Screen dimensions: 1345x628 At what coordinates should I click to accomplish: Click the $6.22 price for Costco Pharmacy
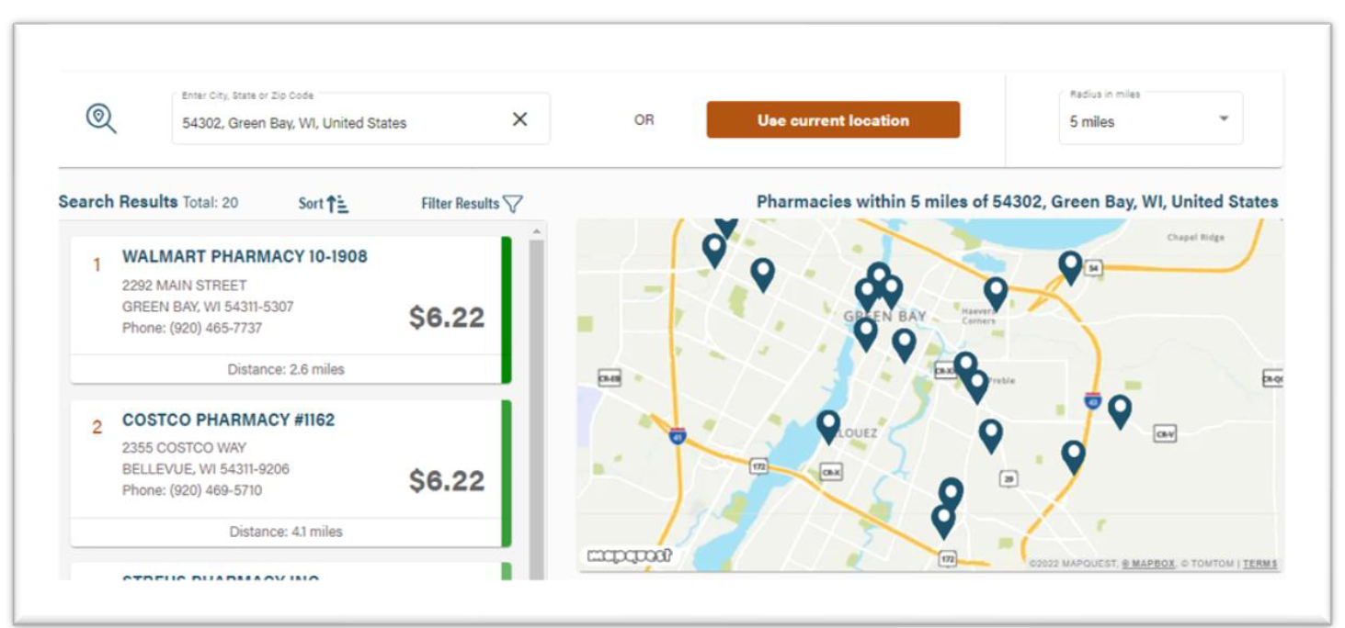(x=446, y=481)
